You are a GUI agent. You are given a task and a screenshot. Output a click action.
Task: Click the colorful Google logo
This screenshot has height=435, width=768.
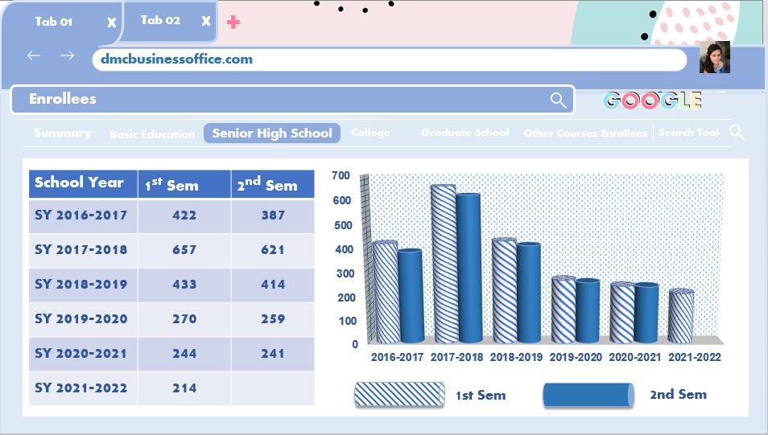[x=652, y=101]
